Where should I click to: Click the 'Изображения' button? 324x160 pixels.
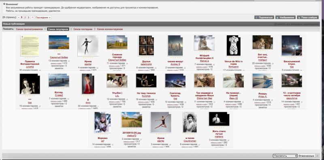pyautogui.click(x=286, y=17)
